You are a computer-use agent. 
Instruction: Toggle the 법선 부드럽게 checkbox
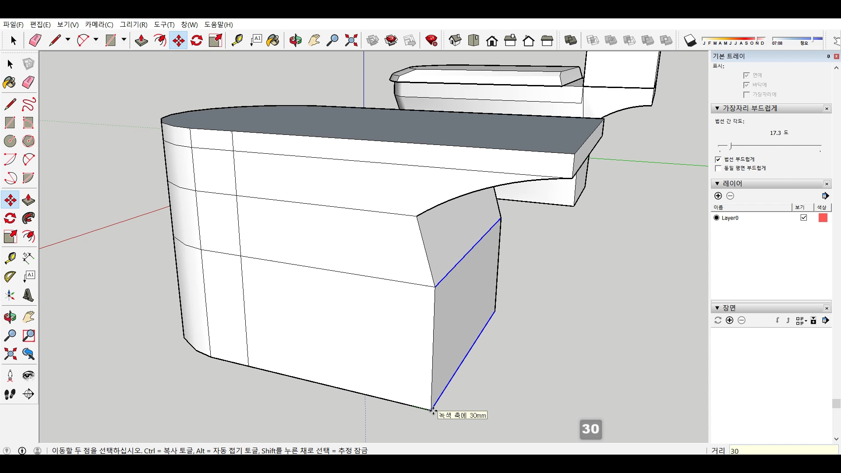tap(718, 159)
